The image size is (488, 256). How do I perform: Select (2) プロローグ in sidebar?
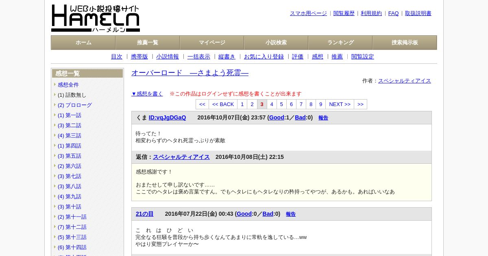click(x=75, y=105)
